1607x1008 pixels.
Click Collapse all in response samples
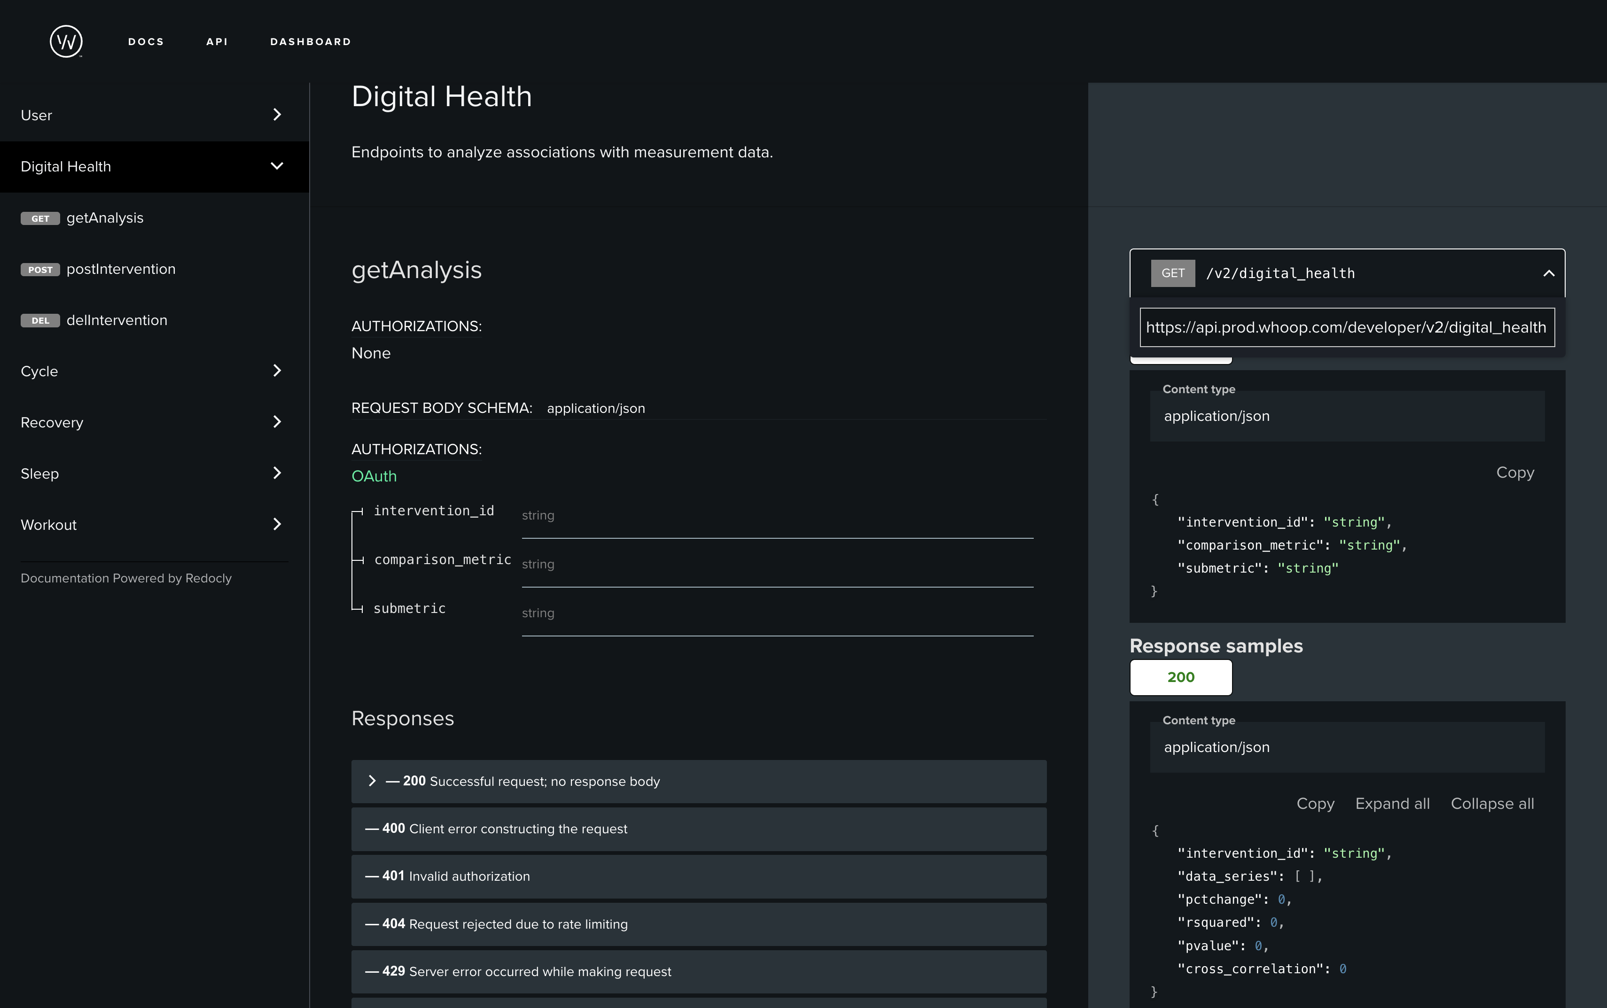coord(1492,804)
